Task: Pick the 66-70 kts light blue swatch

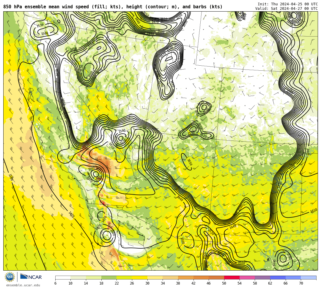Action: 293,277
